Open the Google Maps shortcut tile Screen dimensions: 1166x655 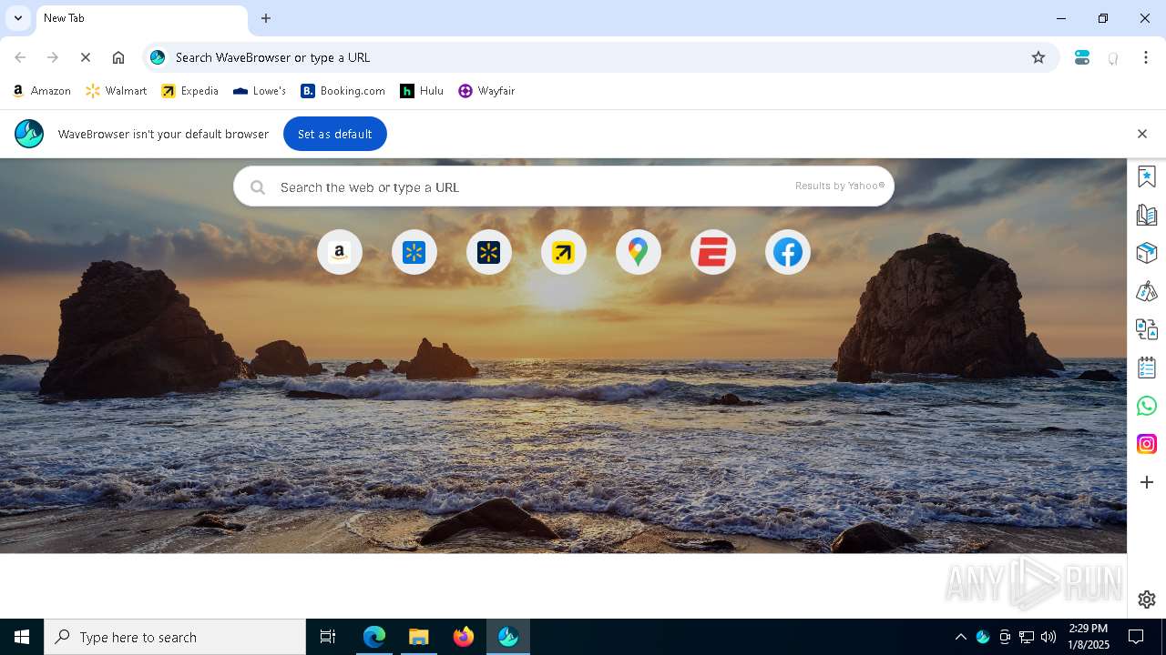click(x=639, y=252)
